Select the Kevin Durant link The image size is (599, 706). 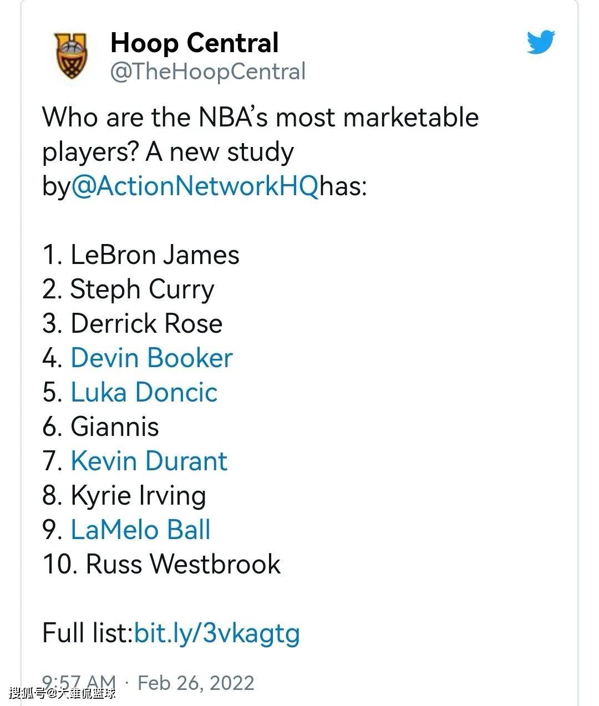(x=149, y=461)
